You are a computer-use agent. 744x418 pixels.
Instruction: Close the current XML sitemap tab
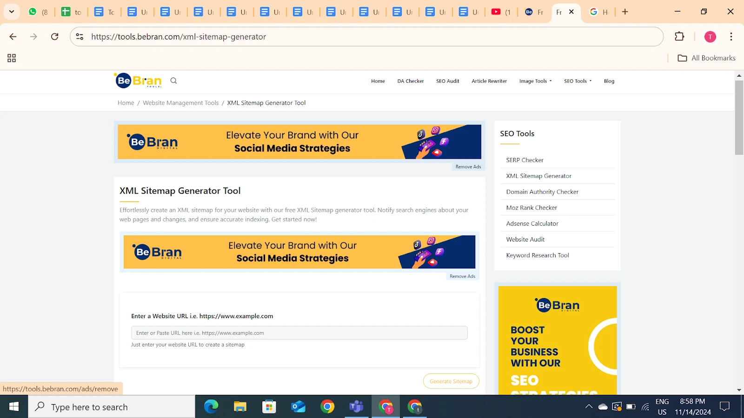tap(571, 12)
